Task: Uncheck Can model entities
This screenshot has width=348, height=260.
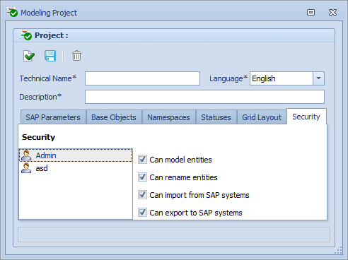Action: click(142, 160)
